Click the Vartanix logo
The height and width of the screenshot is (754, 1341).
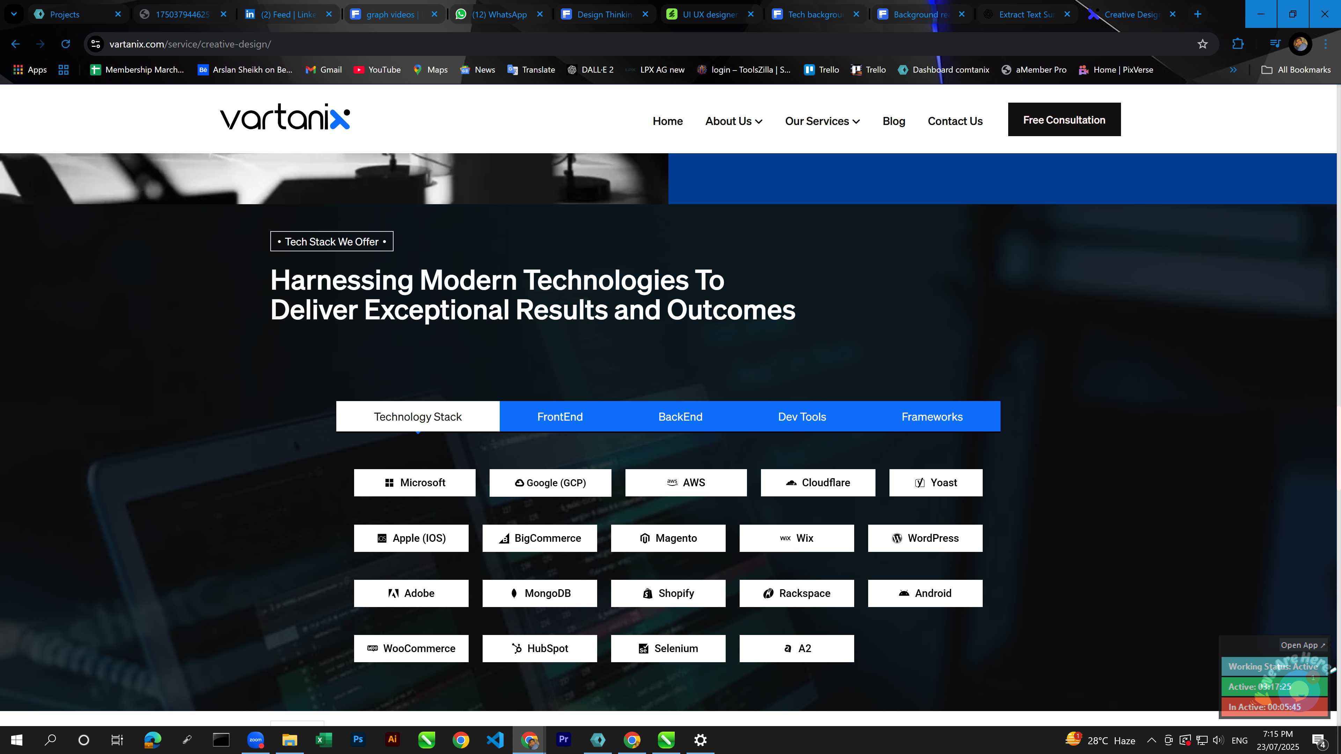(285, 117)
